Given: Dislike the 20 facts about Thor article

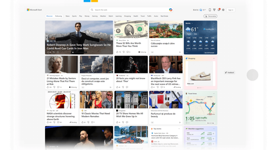Looking at the screenshot, I should coord(123,87).
